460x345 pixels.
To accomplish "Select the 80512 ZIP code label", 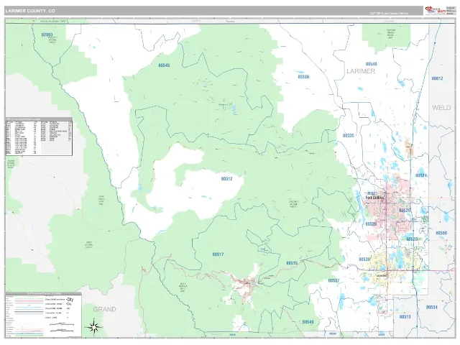I will pyautogui.click(x=227, y=178).
